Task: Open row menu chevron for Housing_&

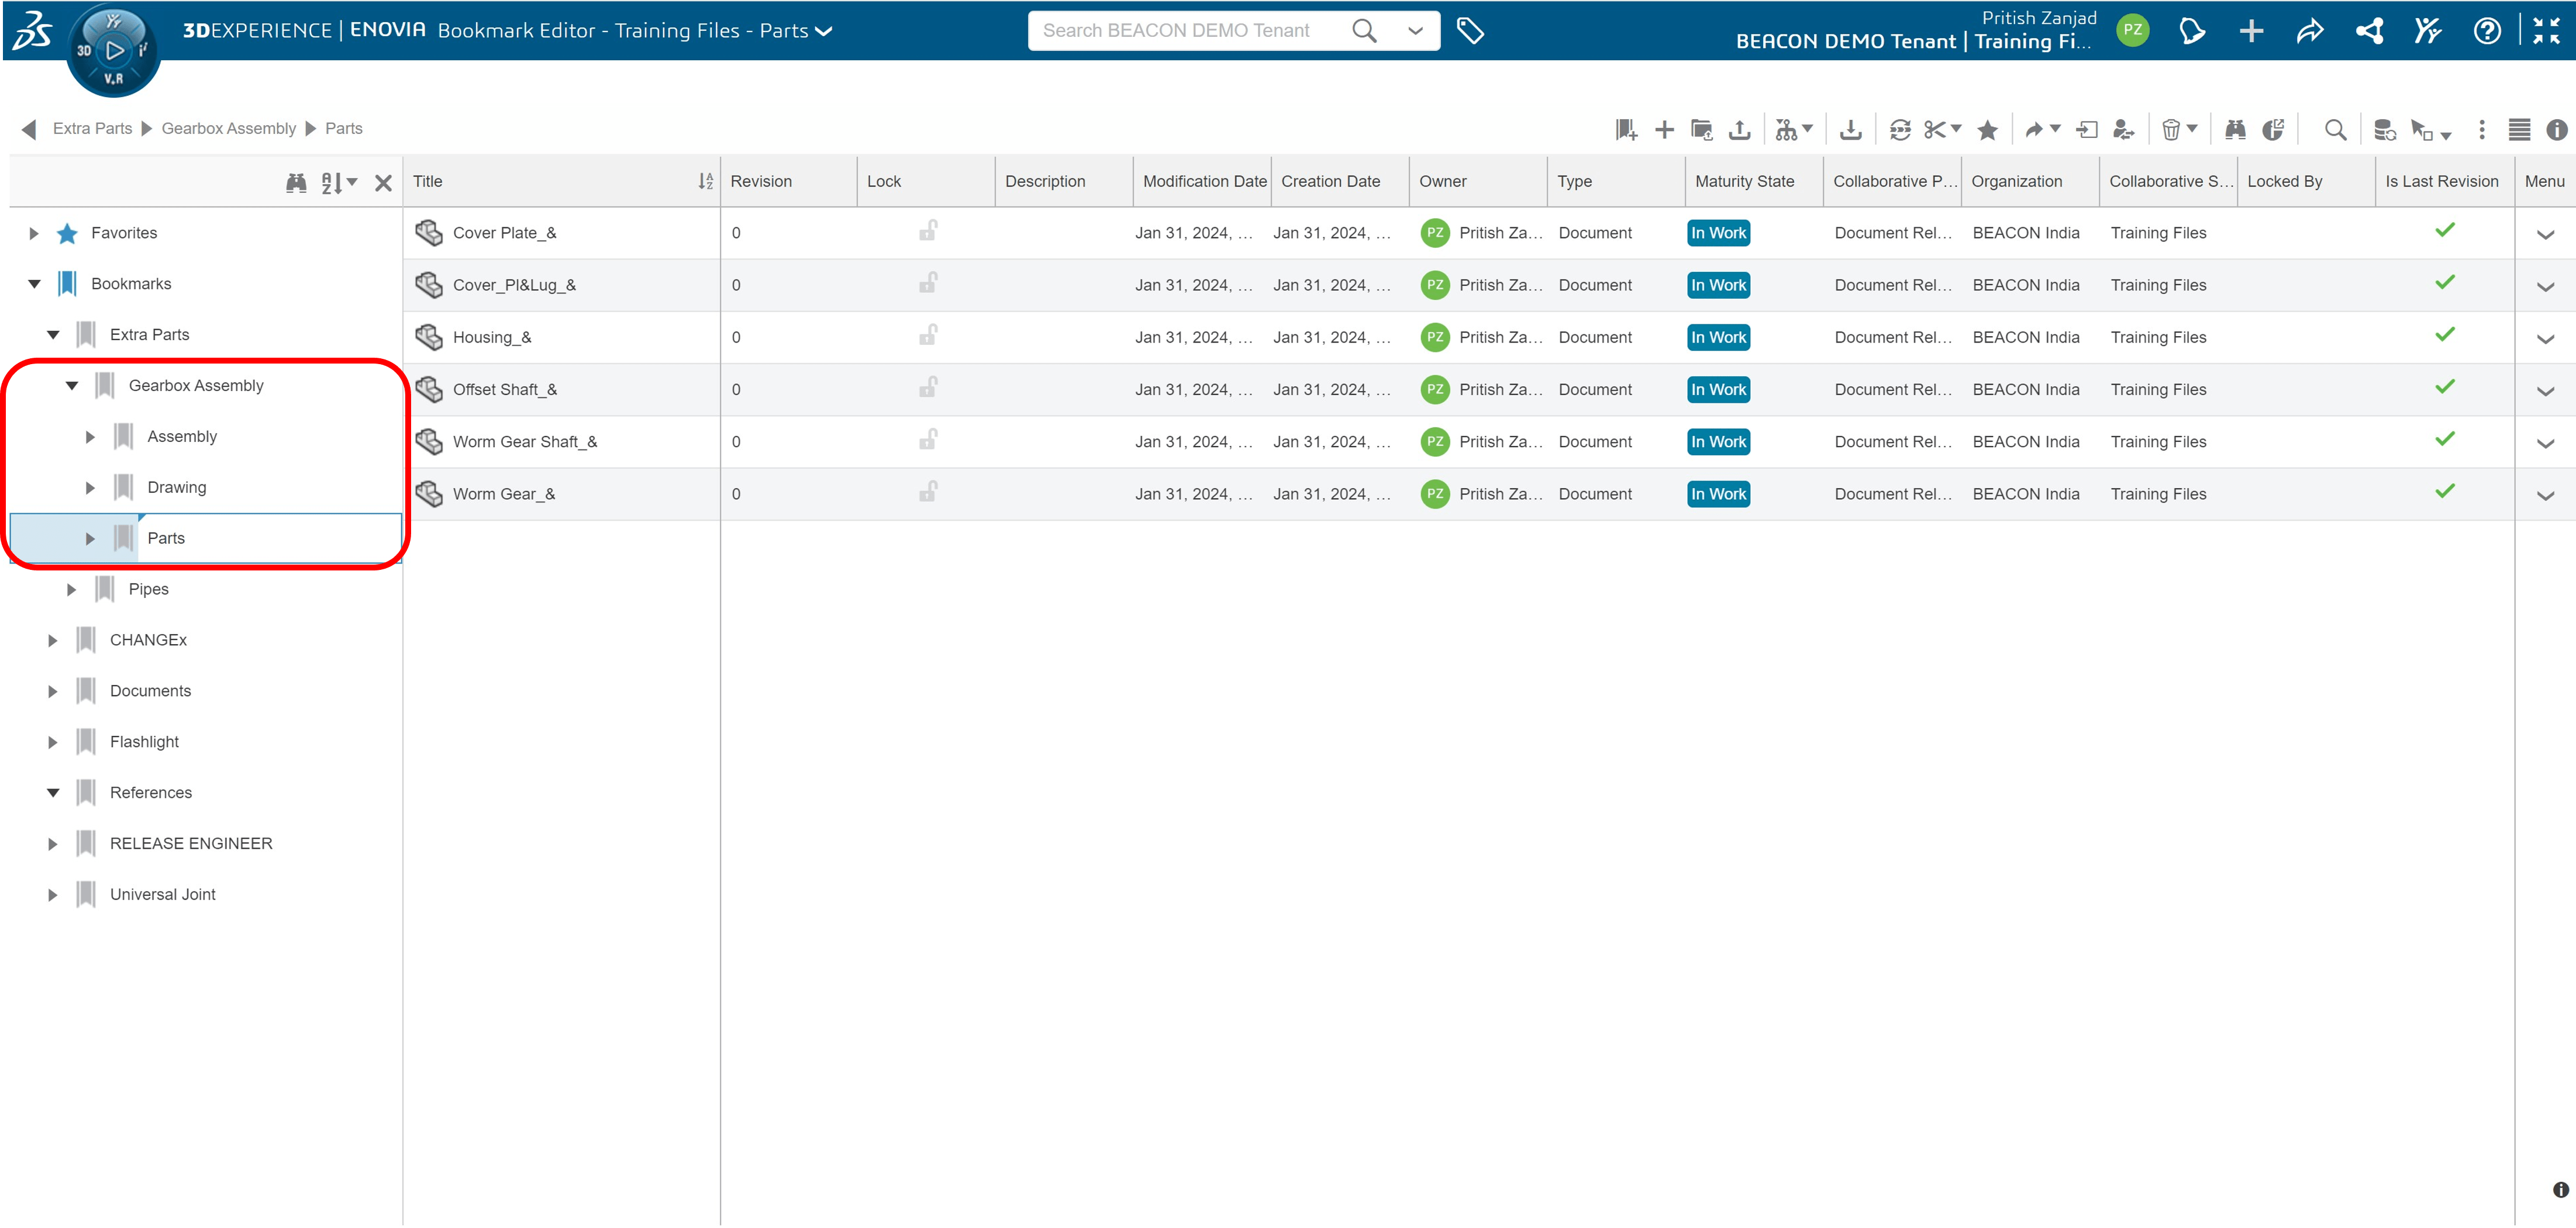Action: tap(2545, 340)
